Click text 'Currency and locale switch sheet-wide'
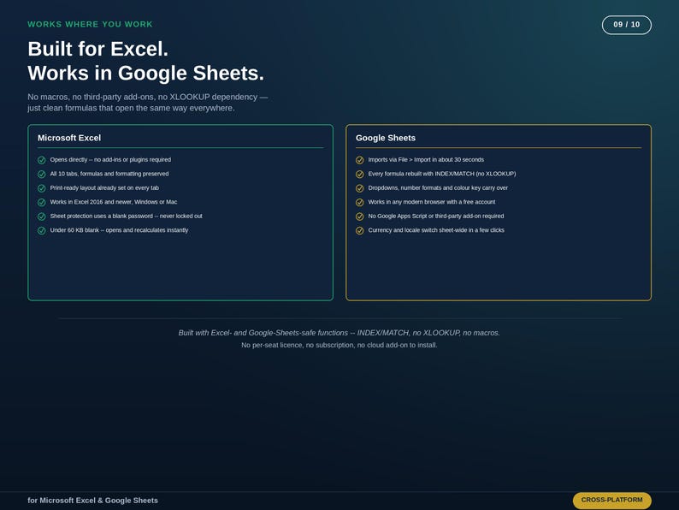The image size is (679, 510). coord(436,230)
